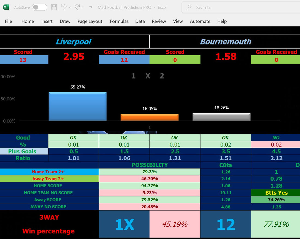Open the Undo history dropdown arrow
This screenshot has height=239, width=300.
tap(70, 7)
